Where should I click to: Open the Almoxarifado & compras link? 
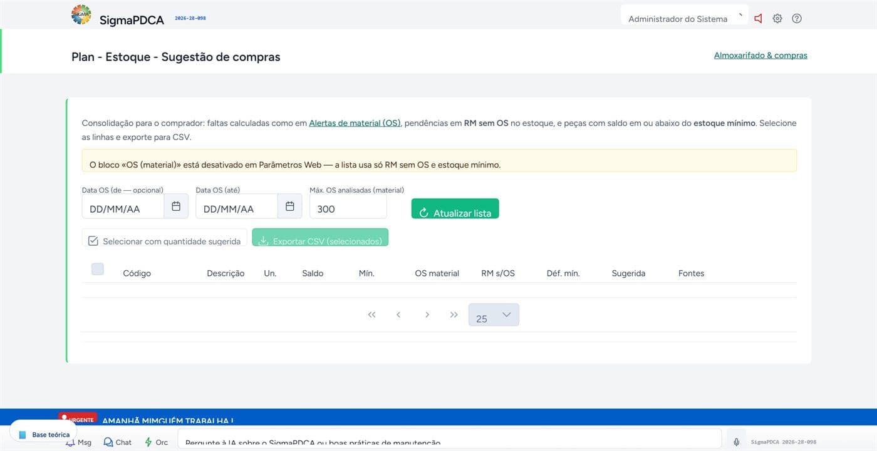[760, 55]
